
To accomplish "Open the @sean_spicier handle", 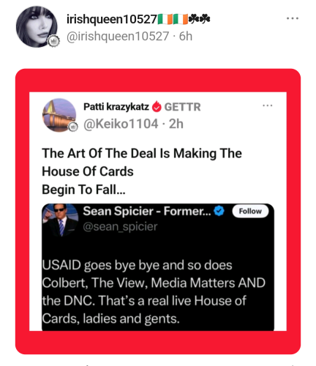I will click(x=120, y=227).
